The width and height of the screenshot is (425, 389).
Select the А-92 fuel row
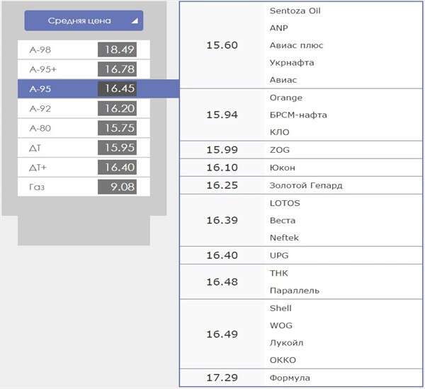(84, 108)
